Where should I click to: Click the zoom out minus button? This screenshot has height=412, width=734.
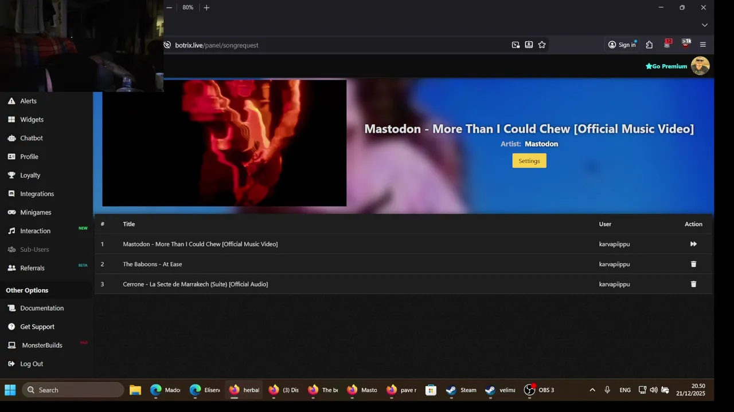click(169, 7)
